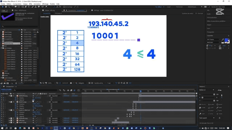This screenshot has height=130, width=232.
Task: Open the Intégrale resolution dropdown
Action: [83, 83]
